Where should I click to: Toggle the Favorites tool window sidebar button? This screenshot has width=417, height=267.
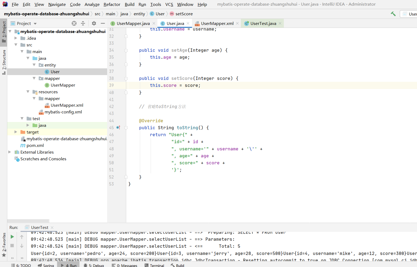[x=4, y=245]
